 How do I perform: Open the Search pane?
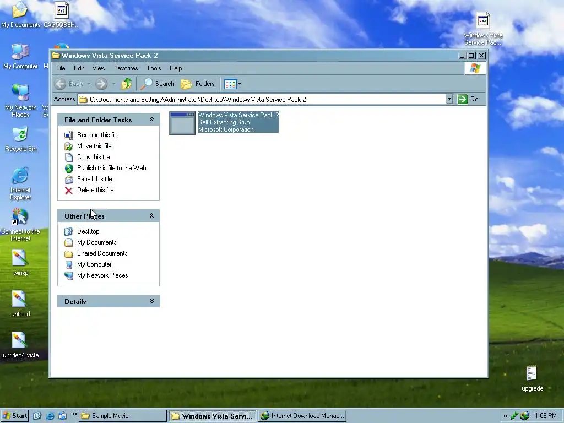pos(158,84)
